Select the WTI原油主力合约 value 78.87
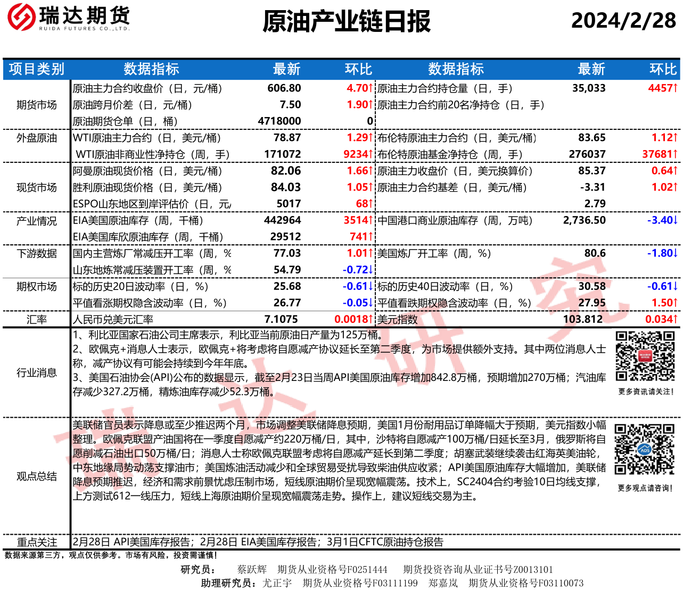 coord(287,138)
